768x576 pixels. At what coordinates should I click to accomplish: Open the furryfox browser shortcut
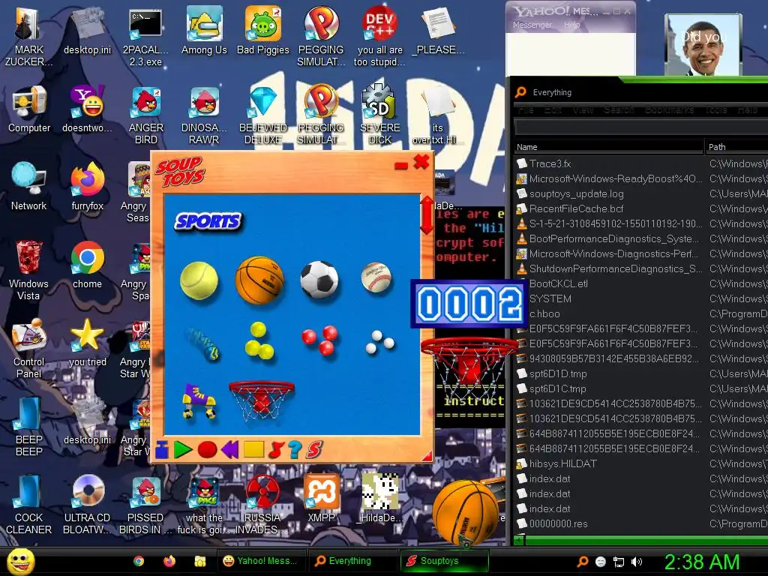(88, 187)
